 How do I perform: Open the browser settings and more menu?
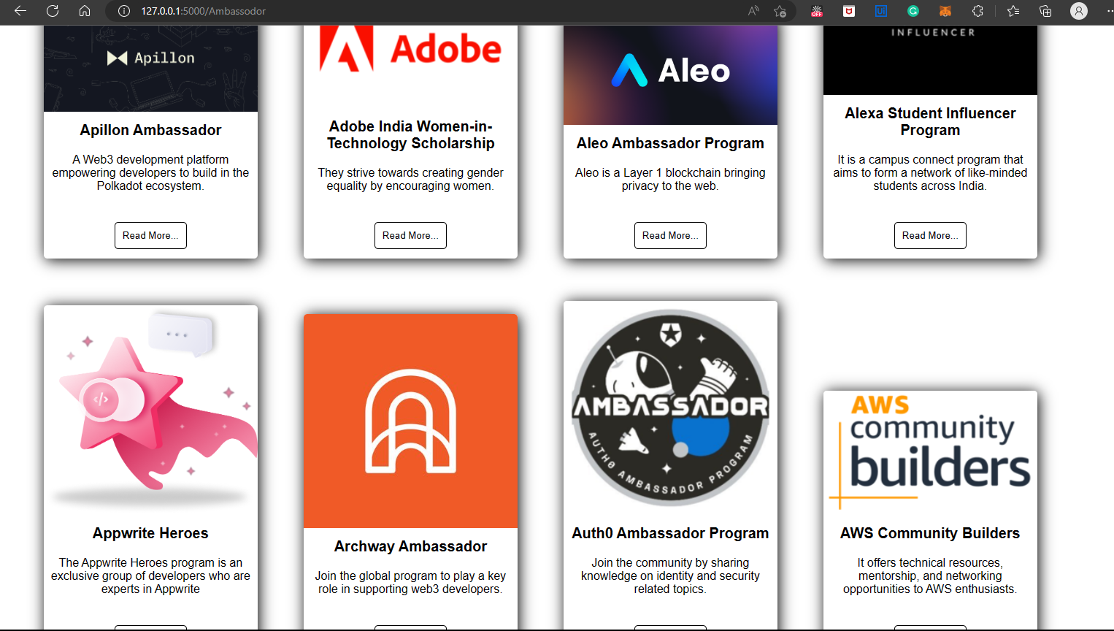click(x=1110, y=11)
